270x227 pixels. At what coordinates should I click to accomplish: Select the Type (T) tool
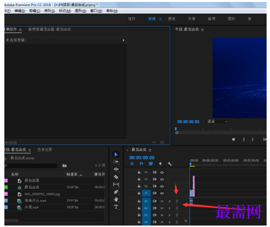116,207
